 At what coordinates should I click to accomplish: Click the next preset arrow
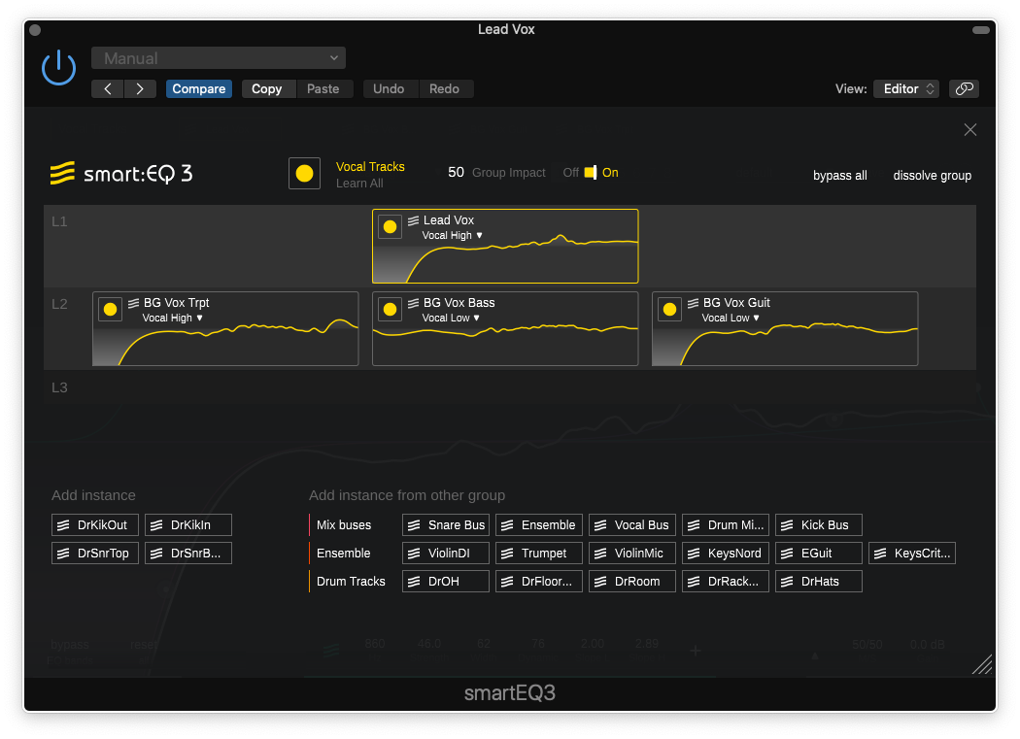coord(140,88)
